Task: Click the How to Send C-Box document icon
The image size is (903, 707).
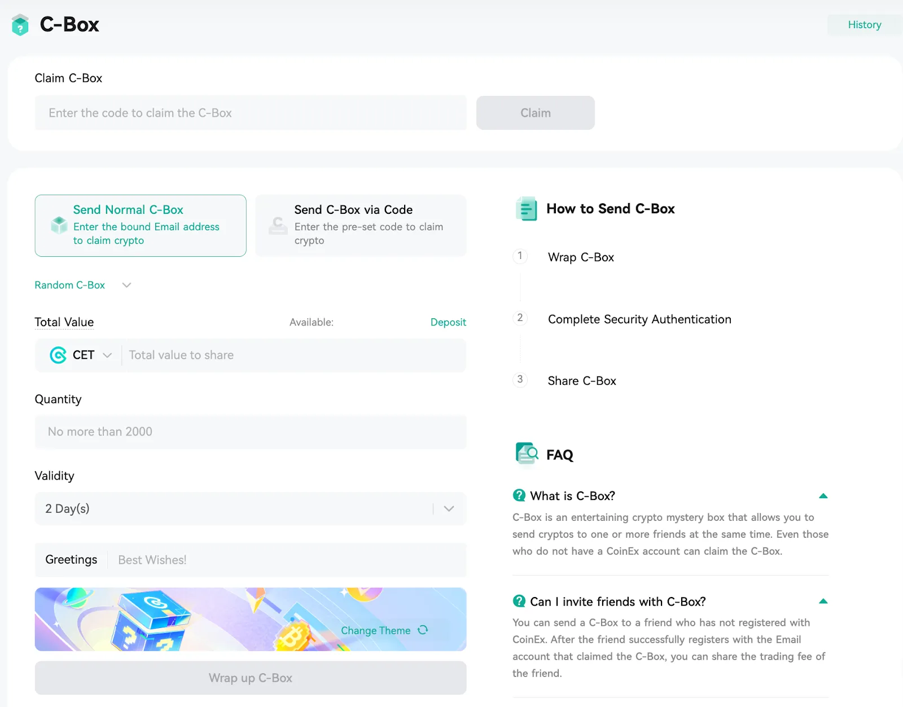Action: [527, 209]
